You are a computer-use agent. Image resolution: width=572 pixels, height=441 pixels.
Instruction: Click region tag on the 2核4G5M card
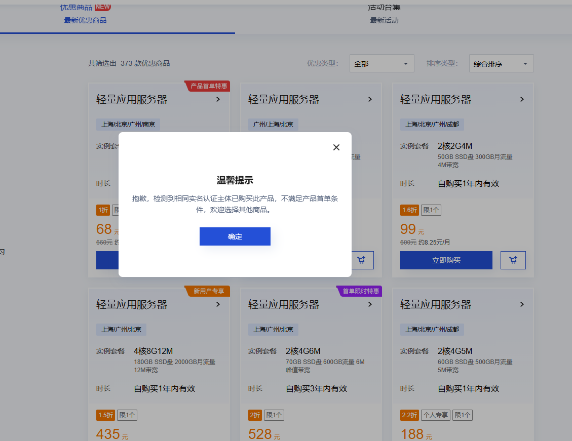point(432,330)
